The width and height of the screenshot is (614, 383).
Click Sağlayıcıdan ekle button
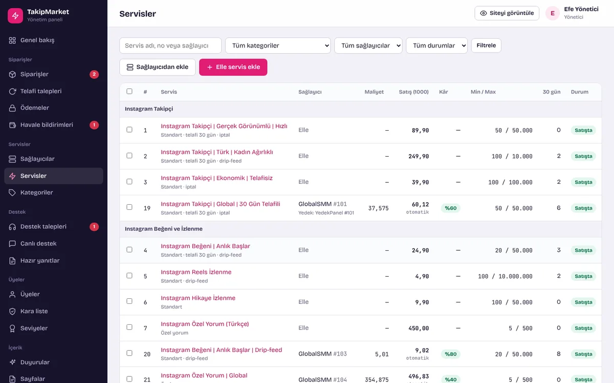click(x=158, y=67)
